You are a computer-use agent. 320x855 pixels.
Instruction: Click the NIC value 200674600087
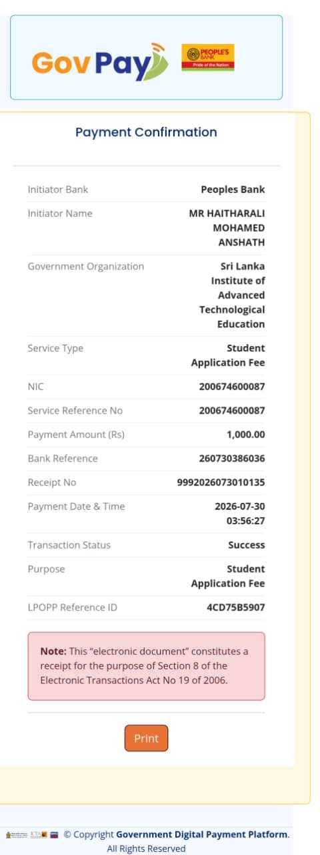tap(232, 387)
